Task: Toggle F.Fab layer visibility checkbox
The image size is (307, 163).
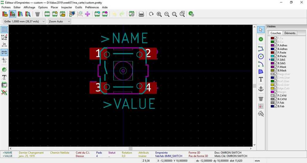Action: (276, 103)
